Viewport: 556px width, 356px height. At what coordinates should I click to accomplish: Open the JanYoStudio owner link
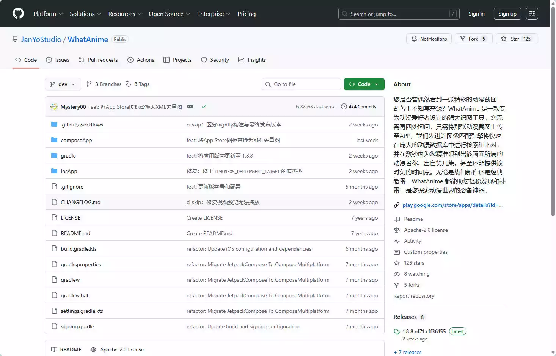pyautogui.click(x=41, y=39)
